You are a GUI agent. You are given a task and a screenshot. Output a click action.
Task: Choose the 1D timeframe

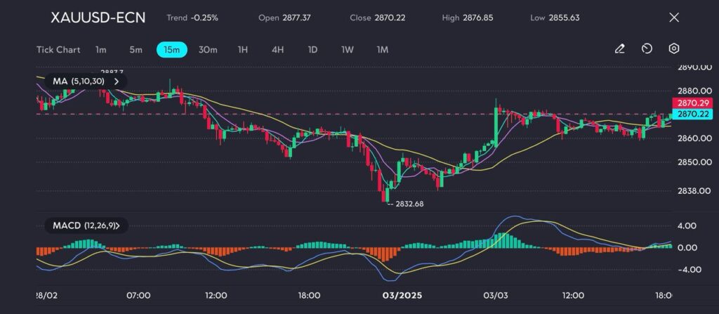click(312, 50)
